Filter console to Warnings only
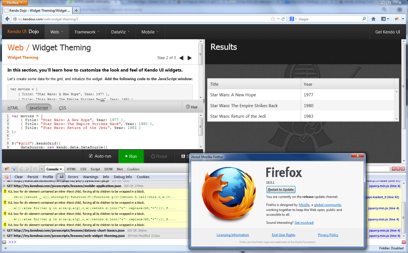 pyautogui.click(x=91, y=177)
